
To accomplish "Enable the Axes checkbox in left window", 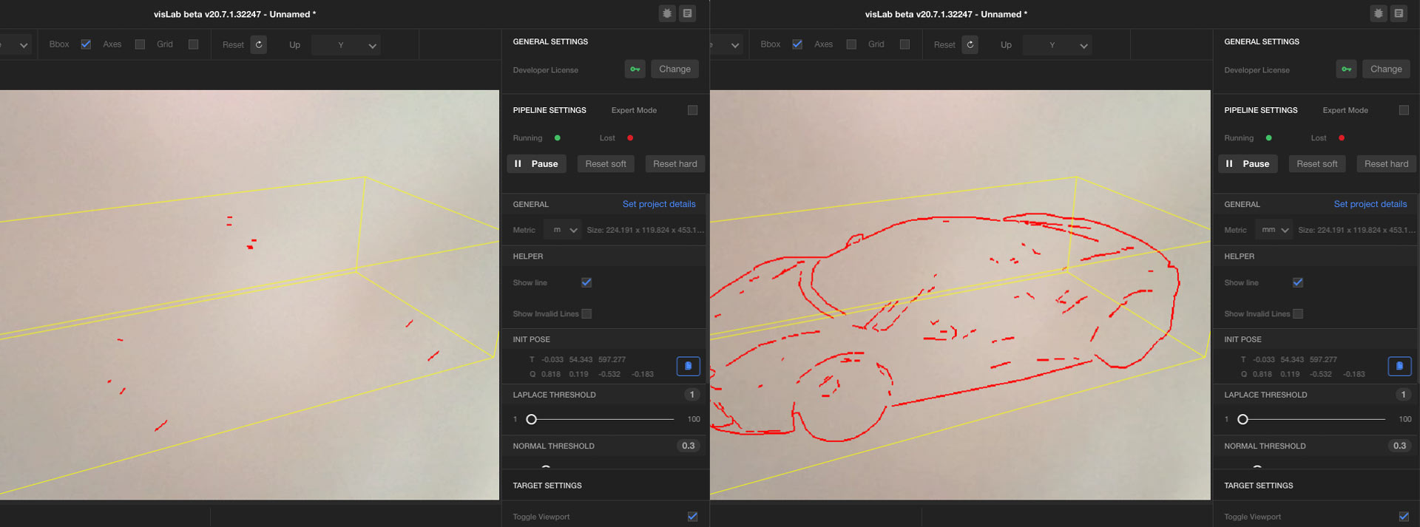I will pyautogui.click(x=140, y=44).
